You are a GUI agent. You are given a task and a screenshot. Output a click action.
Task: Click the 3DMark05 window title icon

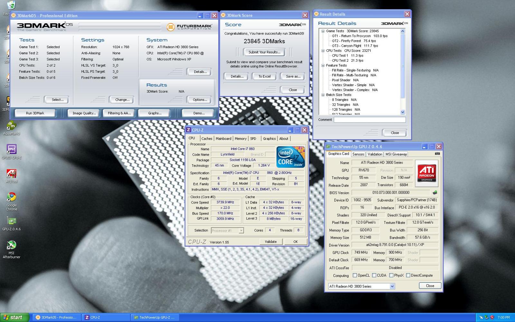pos(14,15)
